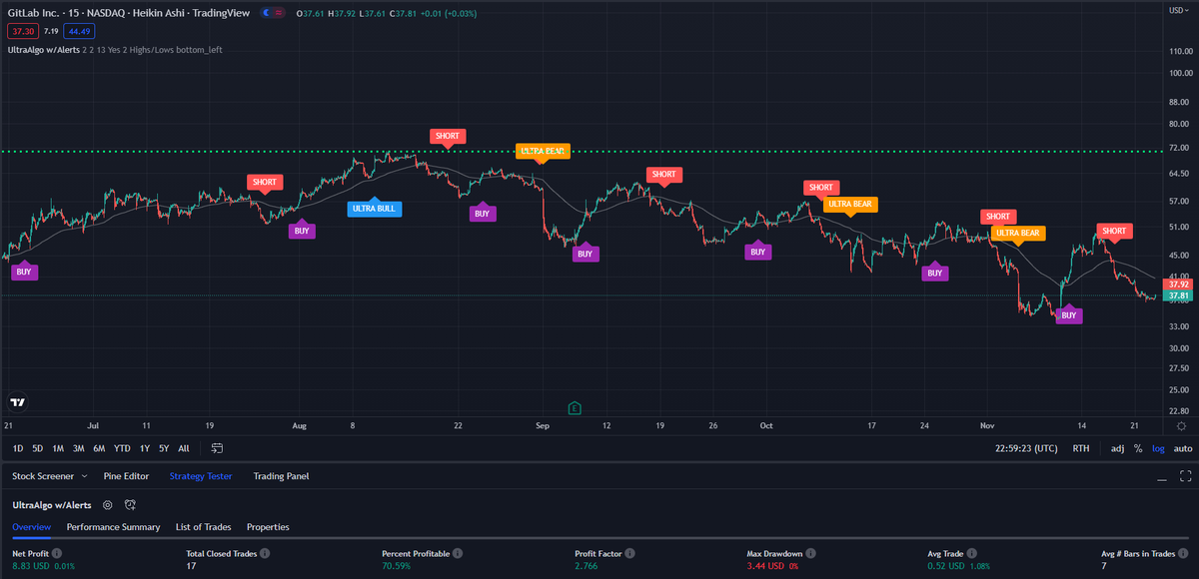The image size is (1199, 579).
Task: Open the Properties tab
Action: coord(268,526)
